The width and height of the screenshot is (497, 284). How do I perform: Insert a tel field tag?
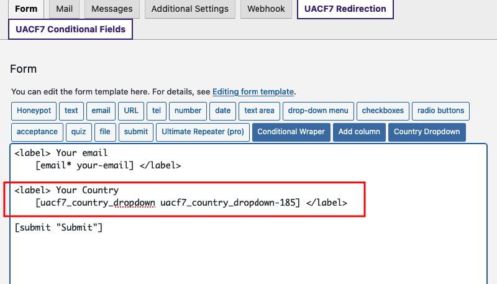[157, 111]
